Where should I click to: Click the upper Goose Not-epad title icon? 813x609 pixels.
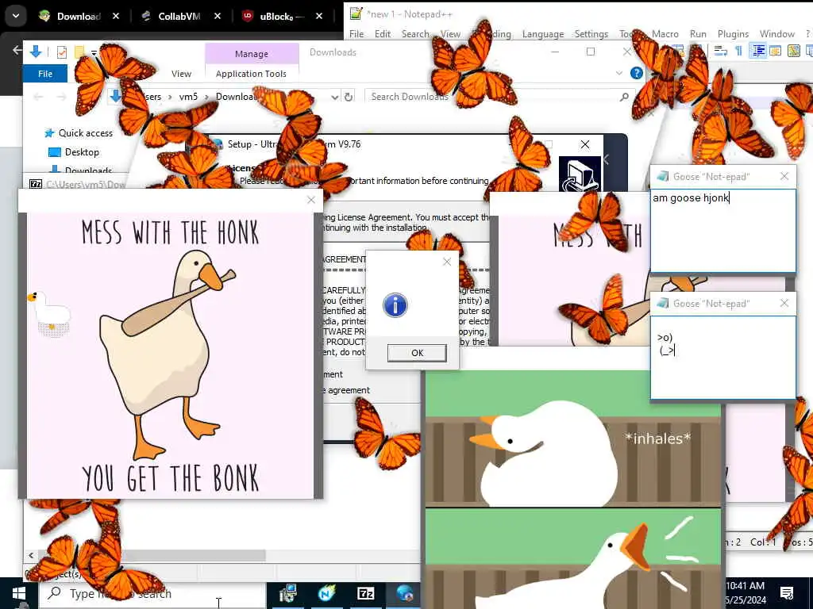click(662, 177)
